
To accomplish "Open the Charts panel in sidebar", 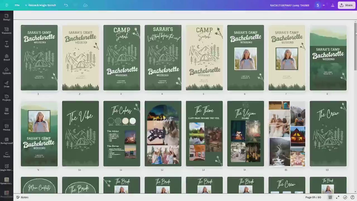I will [7, 154].
